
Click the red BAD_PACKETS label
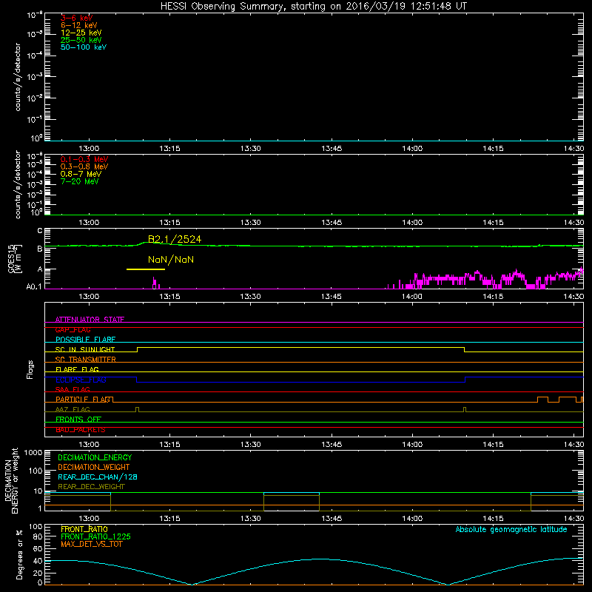[x=81, y=429]
